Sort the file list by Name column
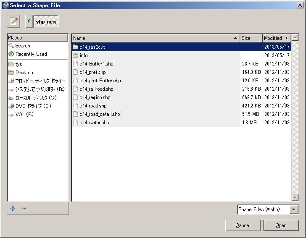Image resolution: width=306 pixels, height=238 pixels. (x=156, y=38)
